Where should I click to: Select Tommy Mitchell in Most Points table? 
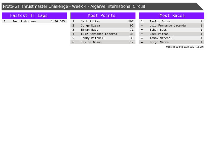click(93, 38)
